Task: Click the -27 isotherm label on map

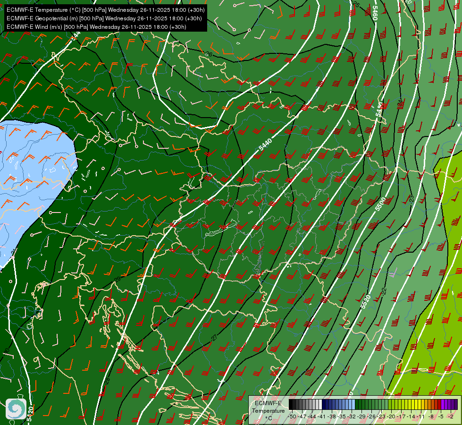Action: (214, 338)
